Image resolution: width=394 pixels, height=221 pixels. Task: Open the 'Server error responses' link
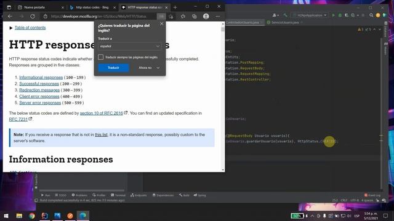coord(40,103)
